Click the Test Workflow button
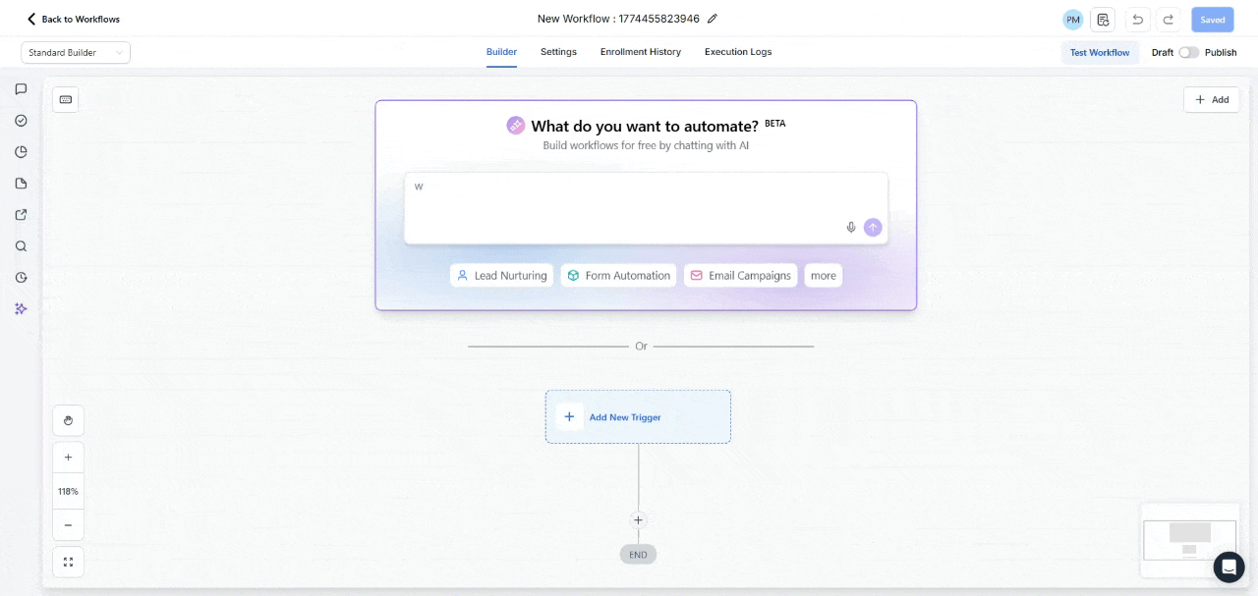 click(x=1100, y=52)
